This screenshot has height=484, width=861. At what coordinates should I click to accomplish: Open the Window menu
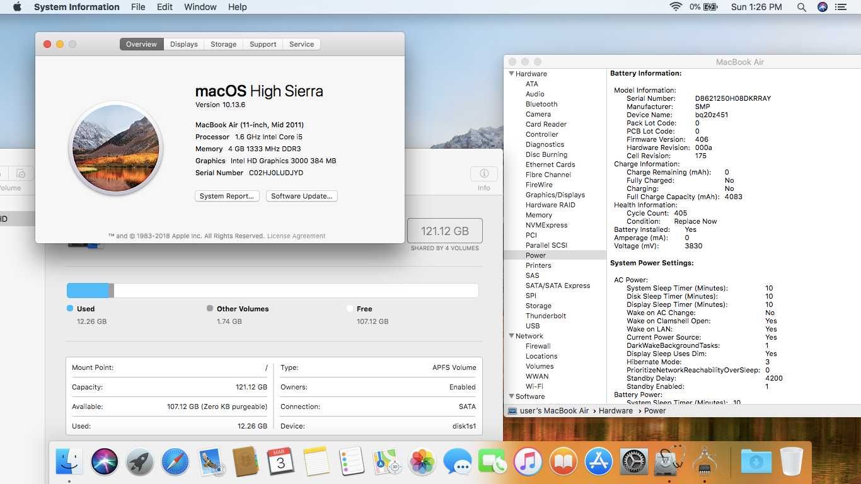200,7
